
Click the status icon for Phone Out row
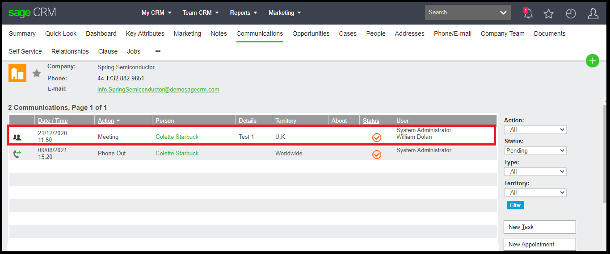tap(377, 154)
